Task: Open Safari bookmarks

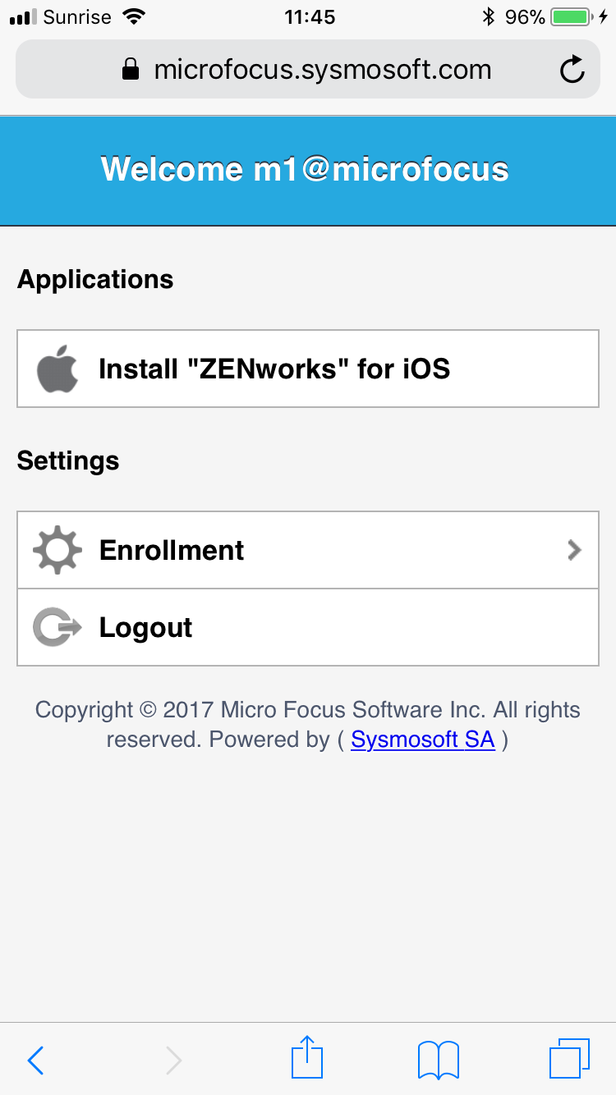Action: (x=438, y=1060)
